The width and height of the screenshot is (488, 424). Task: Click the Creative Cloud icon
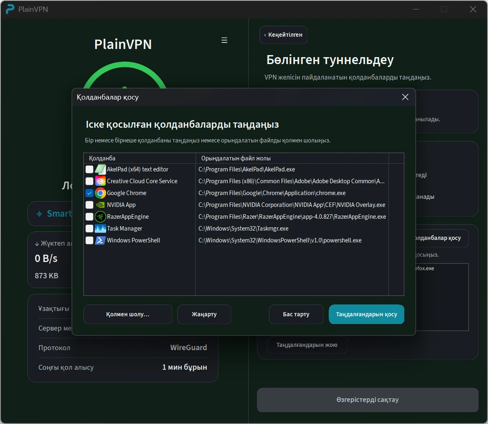pyautogui.click(x=100, y=181)
